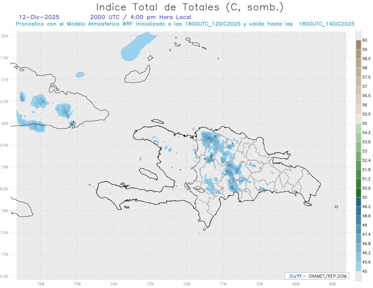Click the "71W" longitude label
The image size is (373, 288).
223,284
